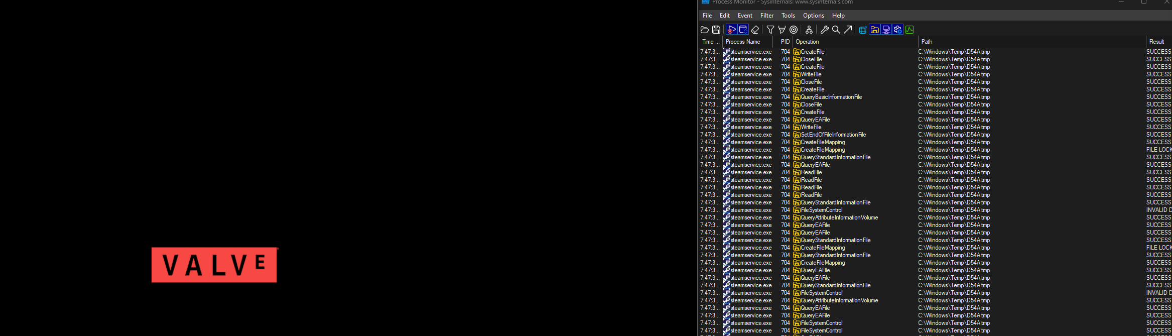Open the Highlight dialog via highlighter icon

click(782, 30)
